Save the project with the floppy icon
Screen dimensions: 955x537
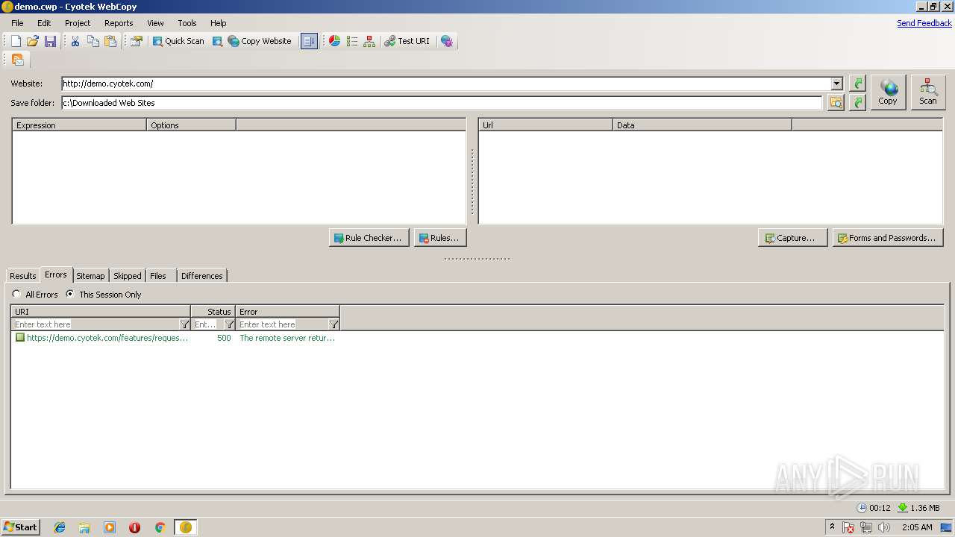(50, 41)
